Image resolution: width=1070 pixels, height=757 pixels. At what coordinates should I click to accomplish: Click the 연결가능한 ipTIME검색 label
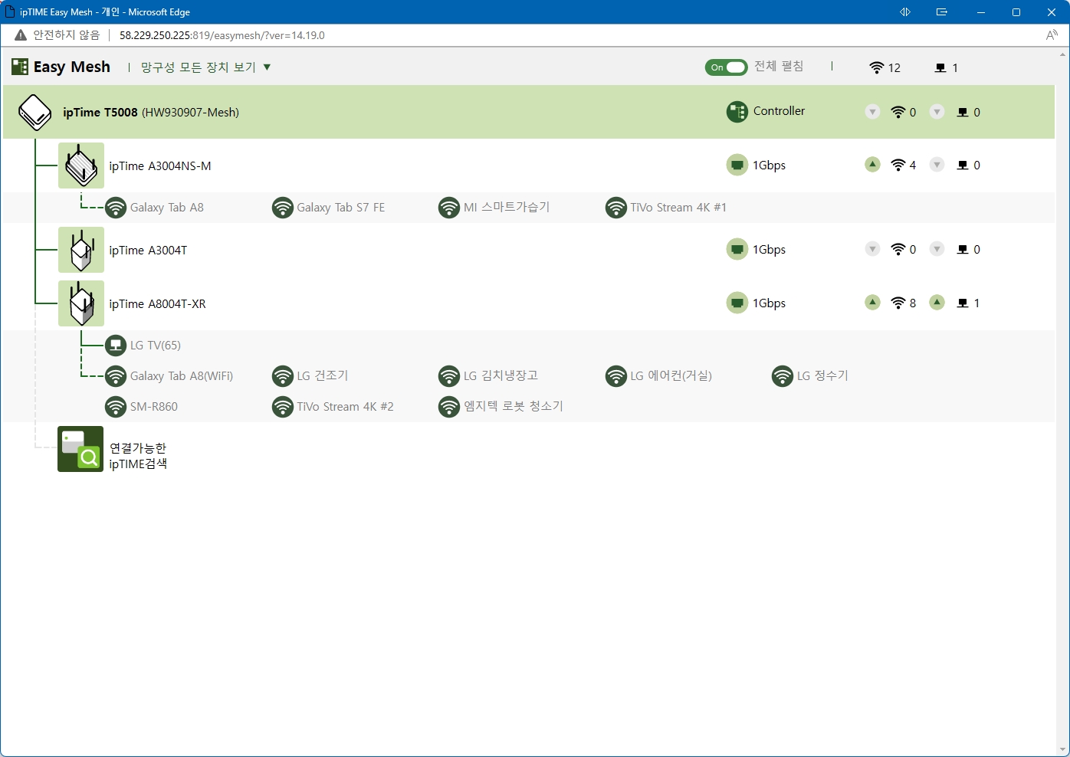click(138, 456)
